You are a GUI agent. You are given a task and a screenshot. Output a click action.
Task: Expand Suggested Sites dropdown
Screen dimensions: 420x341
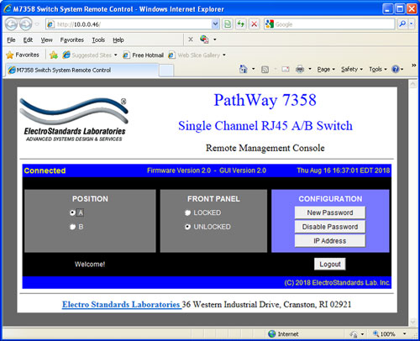click(x=116, y=55)
